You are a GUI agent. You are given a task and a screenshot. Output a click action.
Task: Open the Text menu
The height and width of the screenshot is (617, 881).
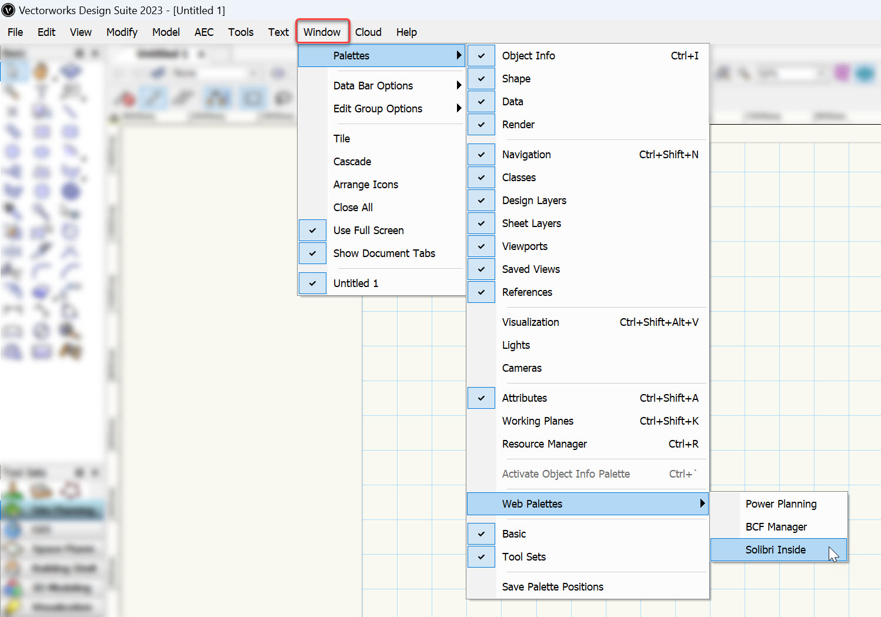click(x=279, y=32)
